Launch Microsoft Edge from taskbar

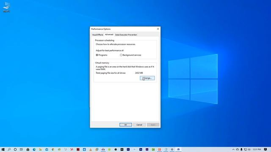click(x=34, y=149)
